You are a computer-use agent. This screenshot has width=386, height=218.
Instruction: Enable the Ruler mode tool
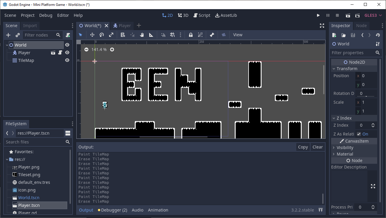(x=151, y=34)
